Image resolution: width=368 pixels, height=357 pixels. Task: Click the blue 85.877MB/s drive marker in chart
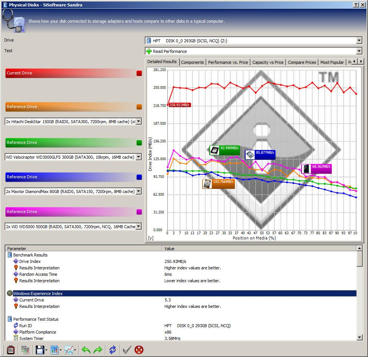point(260,155)
